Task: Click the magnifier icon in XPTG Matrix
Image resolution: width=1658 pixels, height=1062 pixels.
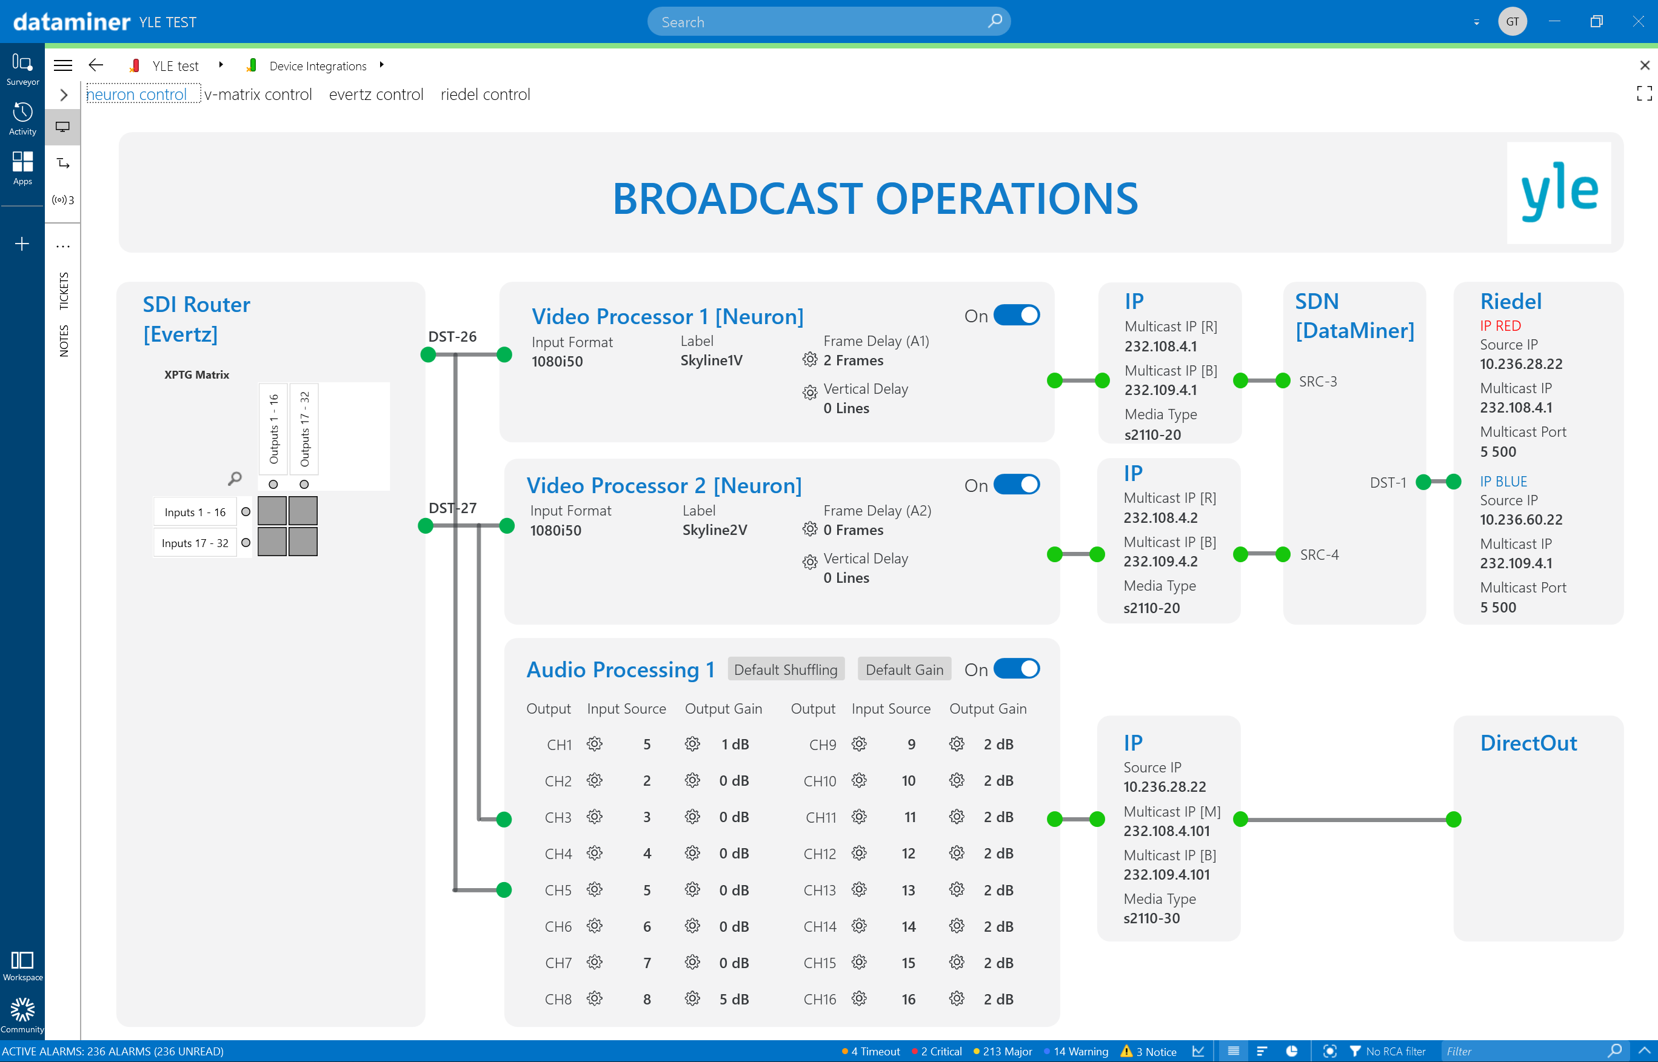Action: (x=235, y=478)
